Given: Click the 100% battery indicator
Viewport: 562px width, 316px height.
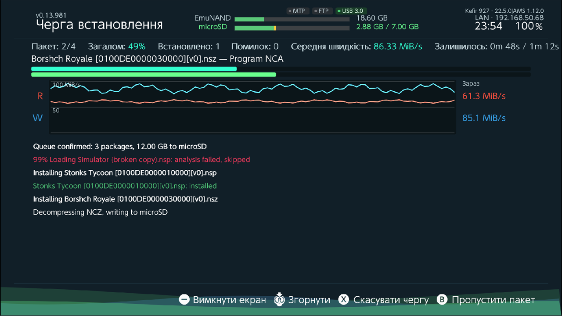Looking at the screenshot, I should coord(529,26).
